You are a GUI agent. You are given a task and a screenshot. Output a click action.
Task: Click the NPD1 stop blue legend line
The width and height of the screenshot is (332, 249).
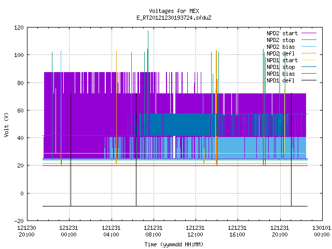click(x=309, y=67)
